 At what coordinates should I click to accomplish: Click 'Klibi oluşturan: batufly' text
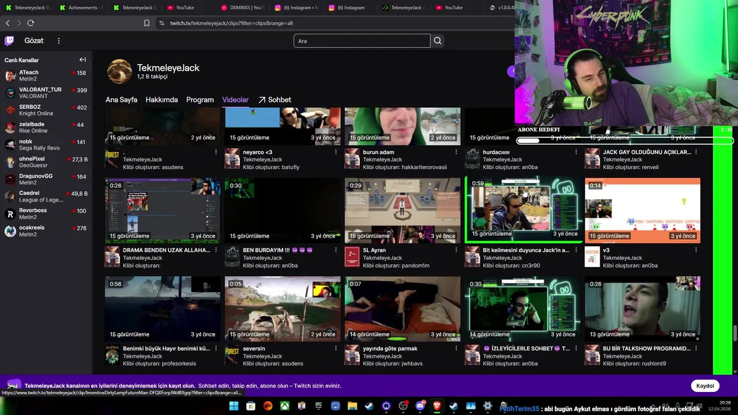[271, 167]
